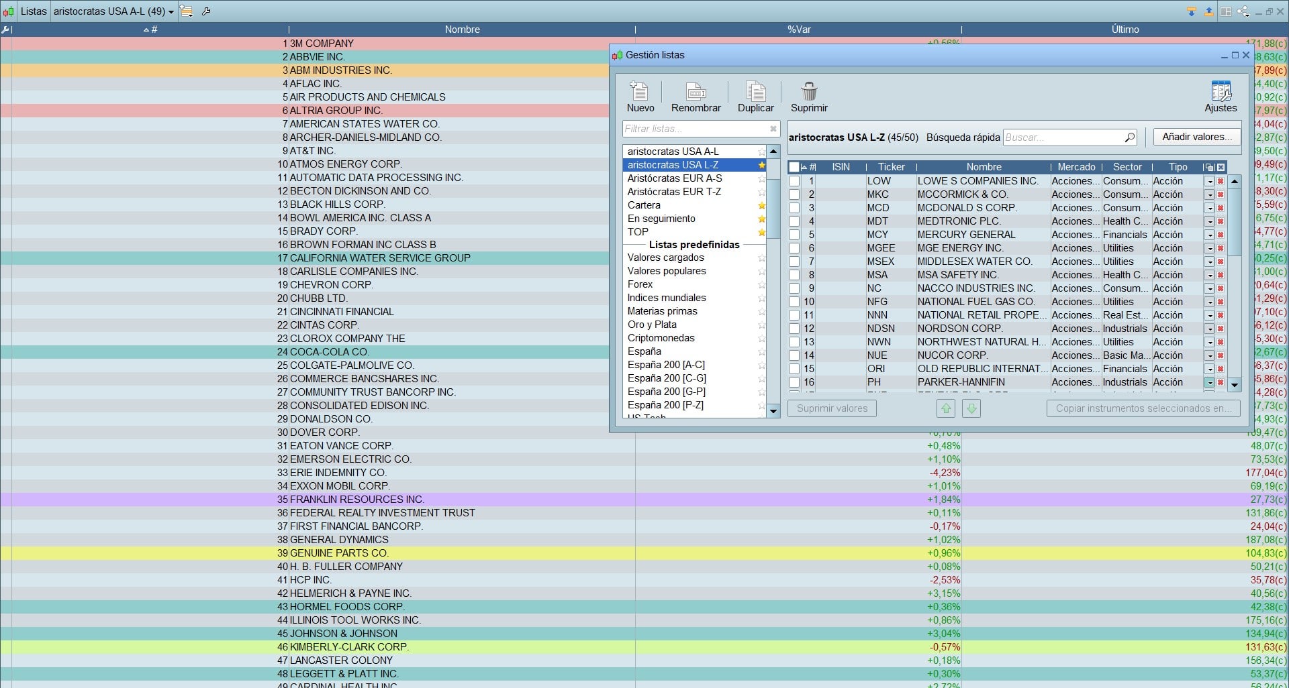
Task: Click the Renombrar list icon
Action: point(696,97)
